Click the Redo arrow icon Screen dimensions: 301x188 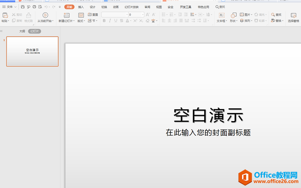click(x=54, y=7)
